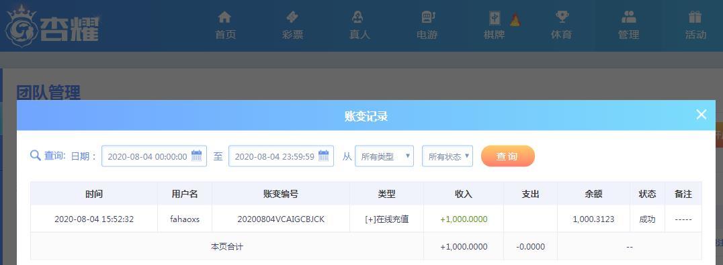This screenshot has height=265, width=723.
Task: Click the 杏耀 site logo
Action: pos(52,25)
